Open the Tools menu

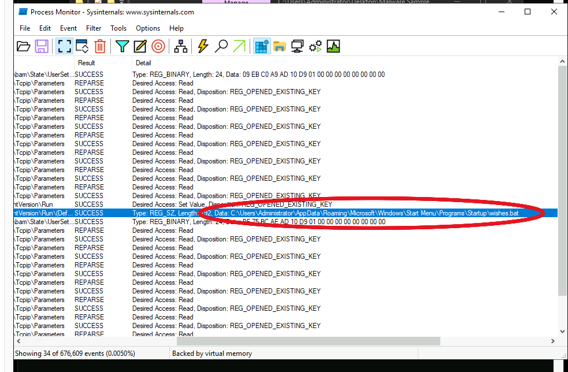point(118,28)
